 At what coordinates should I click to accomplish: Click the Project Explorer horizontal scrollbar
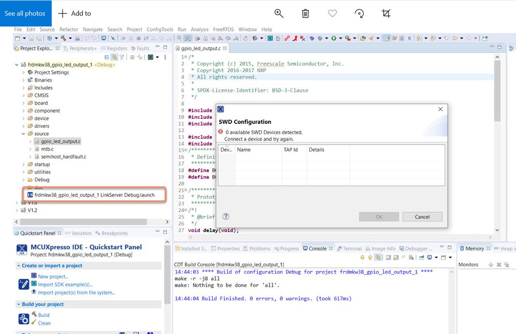[x=83, y=222]
